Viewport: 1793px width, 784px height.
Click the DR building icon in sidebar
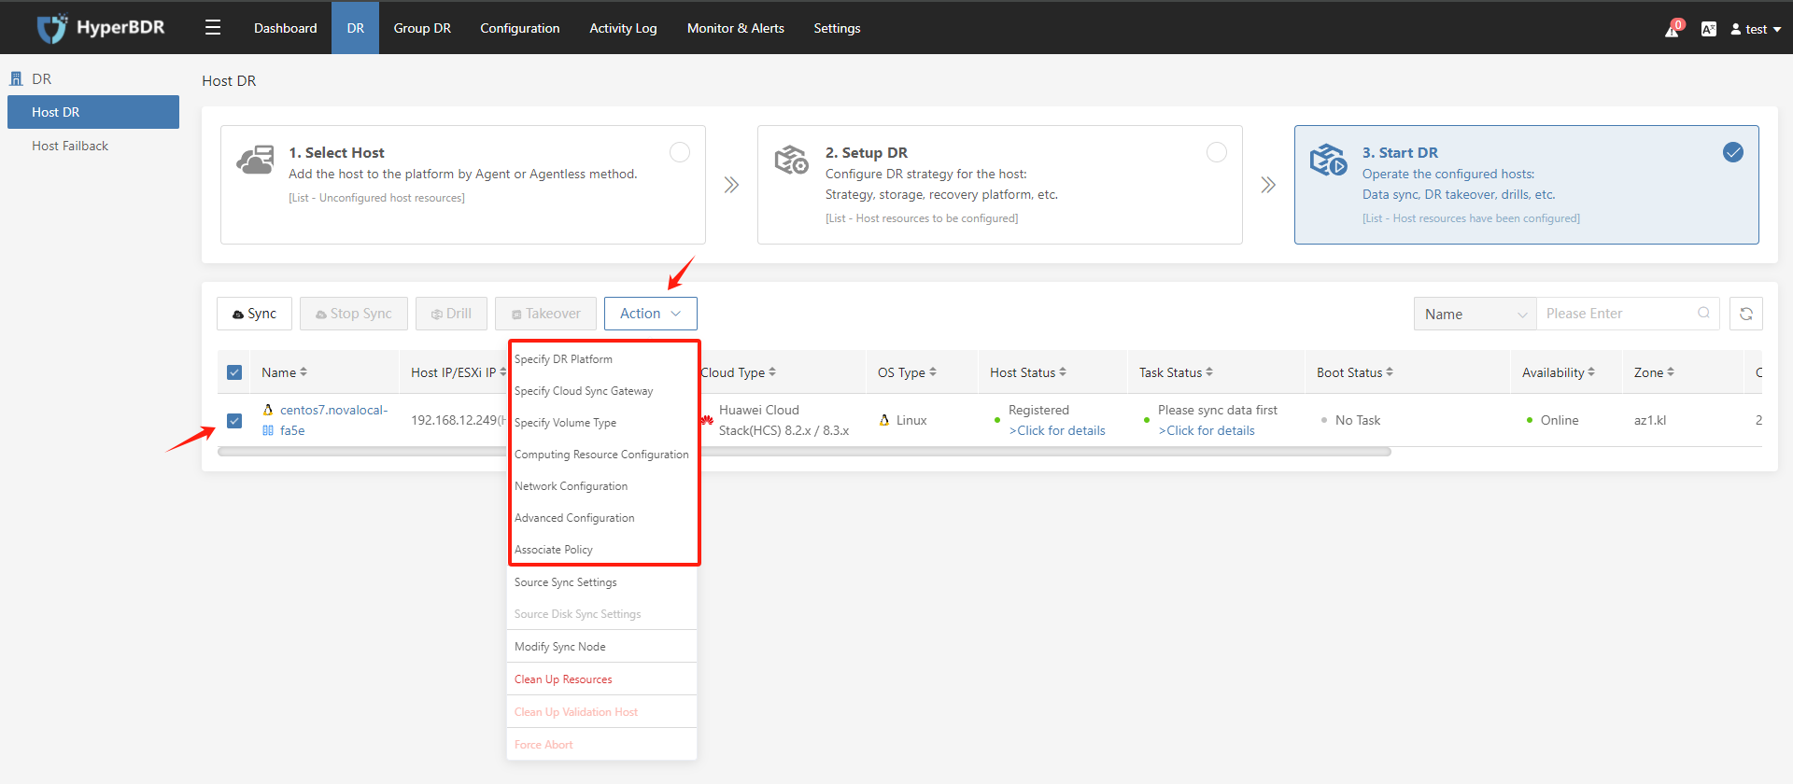tap(16, 79)
